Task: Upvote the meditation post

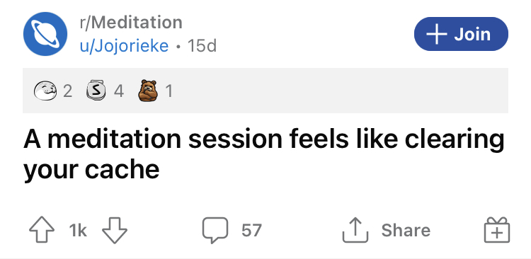Action: (42, 231)
